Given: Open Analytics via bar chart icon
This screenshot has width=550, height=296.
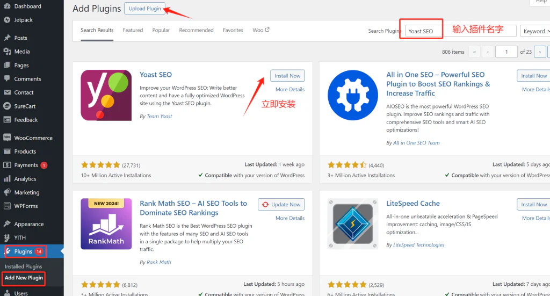Looking at the screenshot, I should tap(7, 179).
